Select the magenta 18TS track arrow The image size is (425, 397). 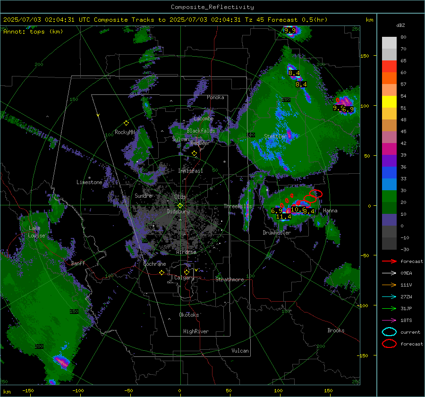pos(389,321)
